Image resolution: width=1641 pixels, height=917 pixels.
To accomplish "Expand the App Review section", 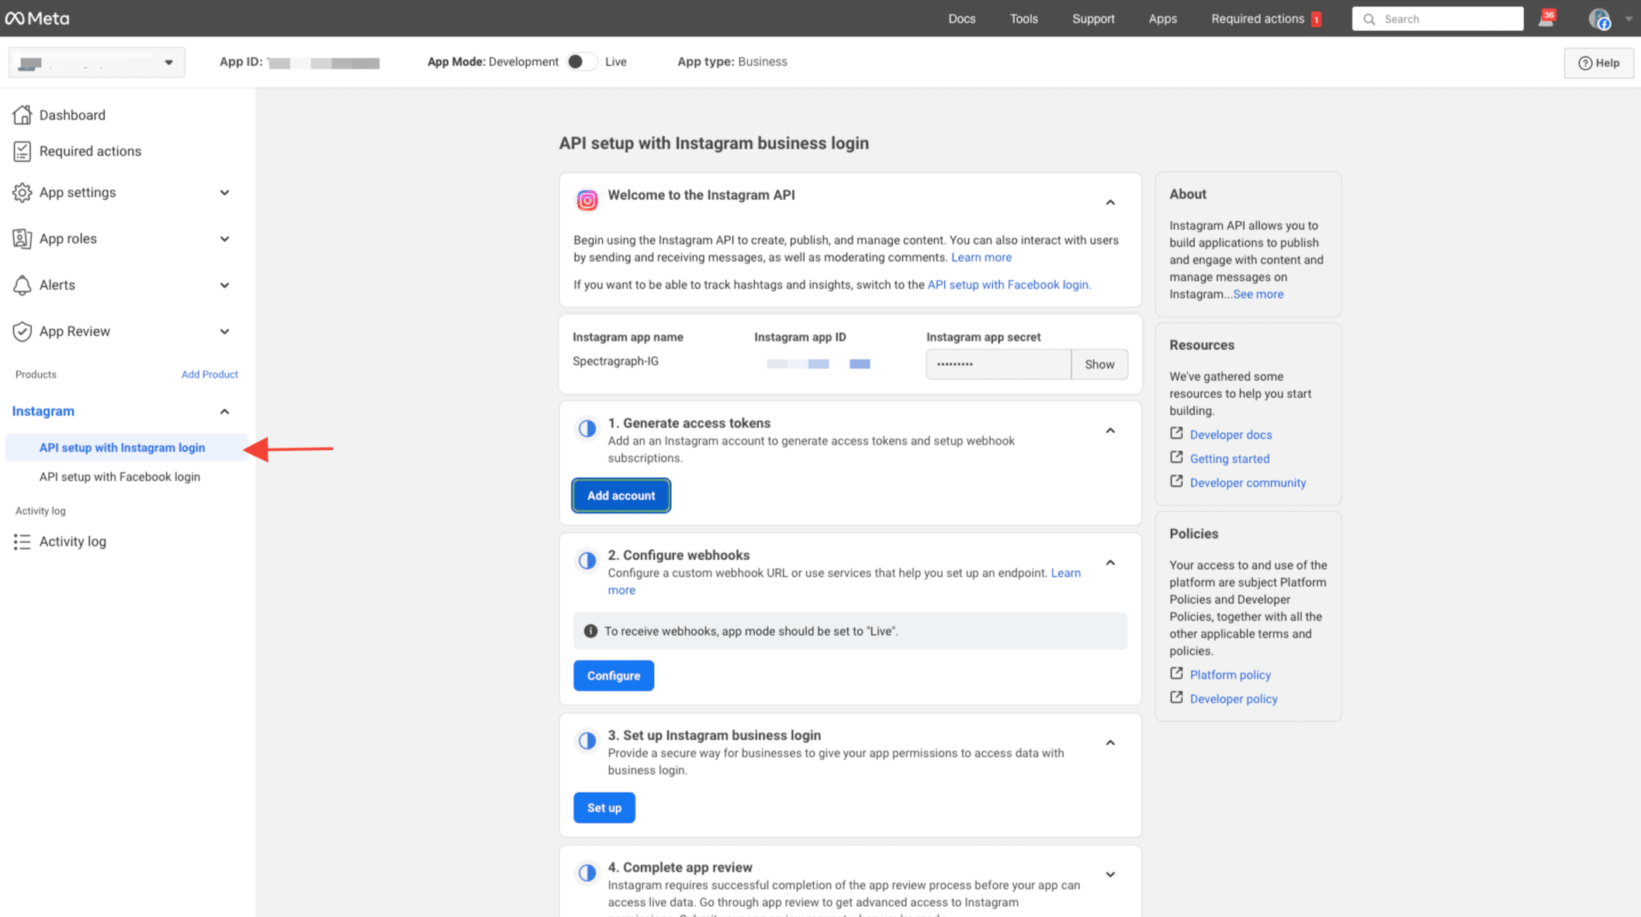I will click(x=224, y=331).
